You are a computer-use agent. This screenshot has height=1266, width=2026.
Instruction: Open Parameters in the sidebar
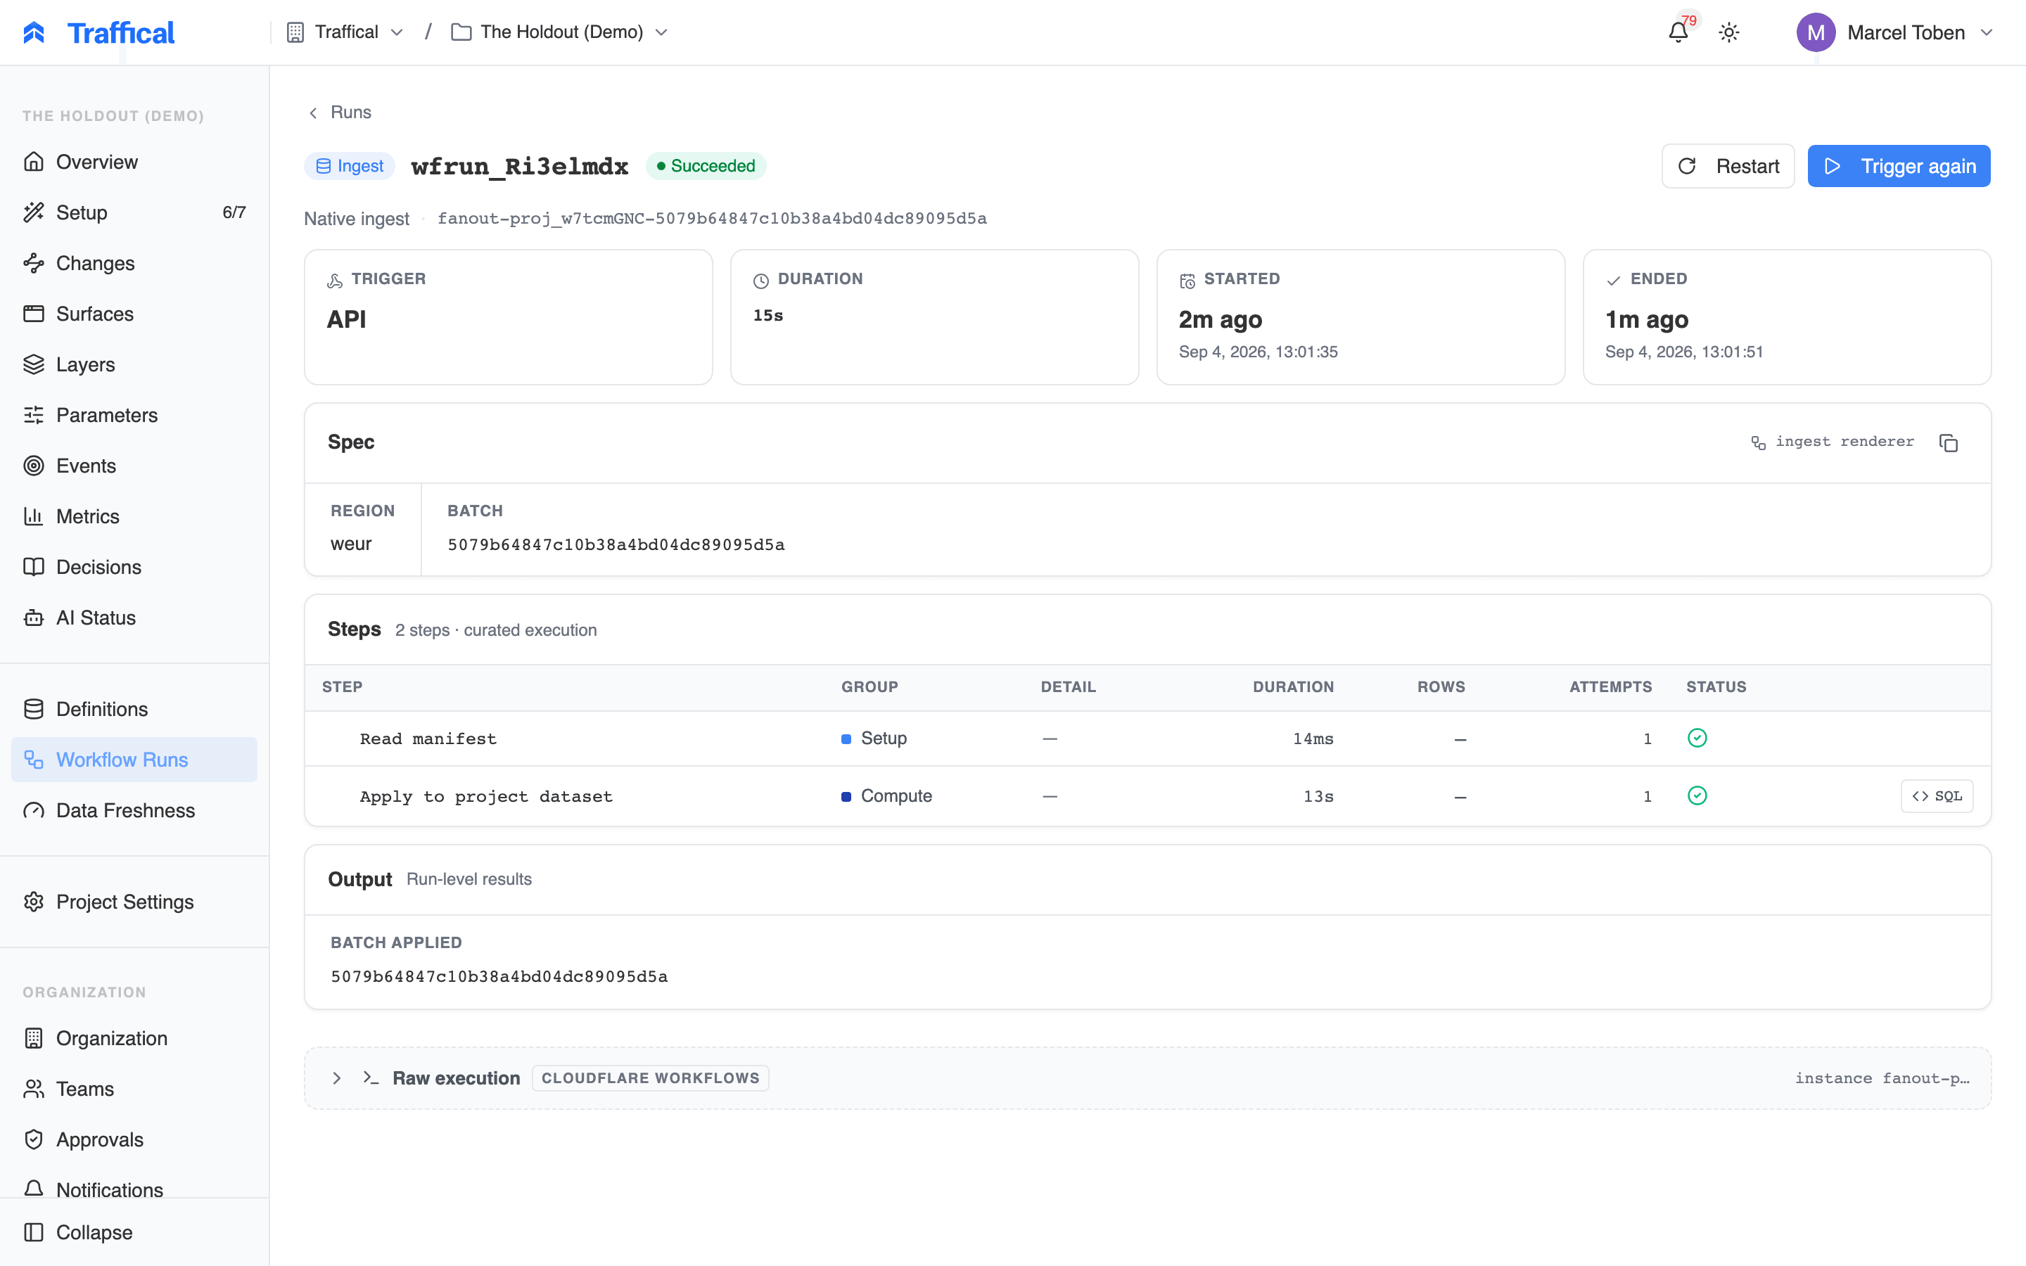[134, 415]
